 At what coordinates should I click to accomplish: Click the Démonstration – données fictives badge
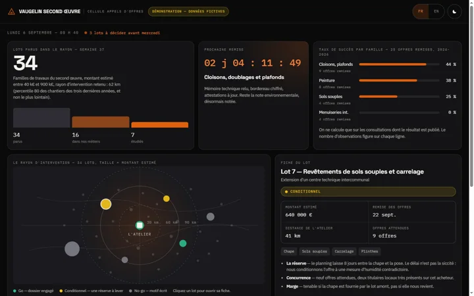point(188,11)
